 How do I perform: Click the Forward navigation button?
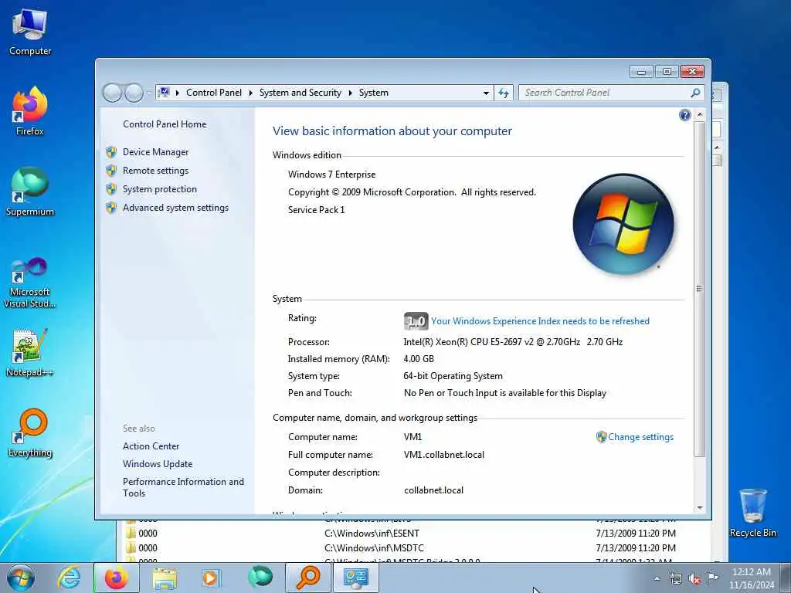click(x=134, y=93)
